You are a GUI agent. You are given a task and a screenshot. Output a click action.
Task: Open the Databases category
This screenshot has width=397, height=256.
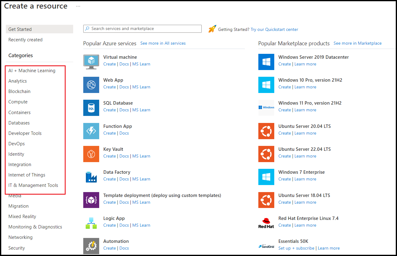pos(19,123)
